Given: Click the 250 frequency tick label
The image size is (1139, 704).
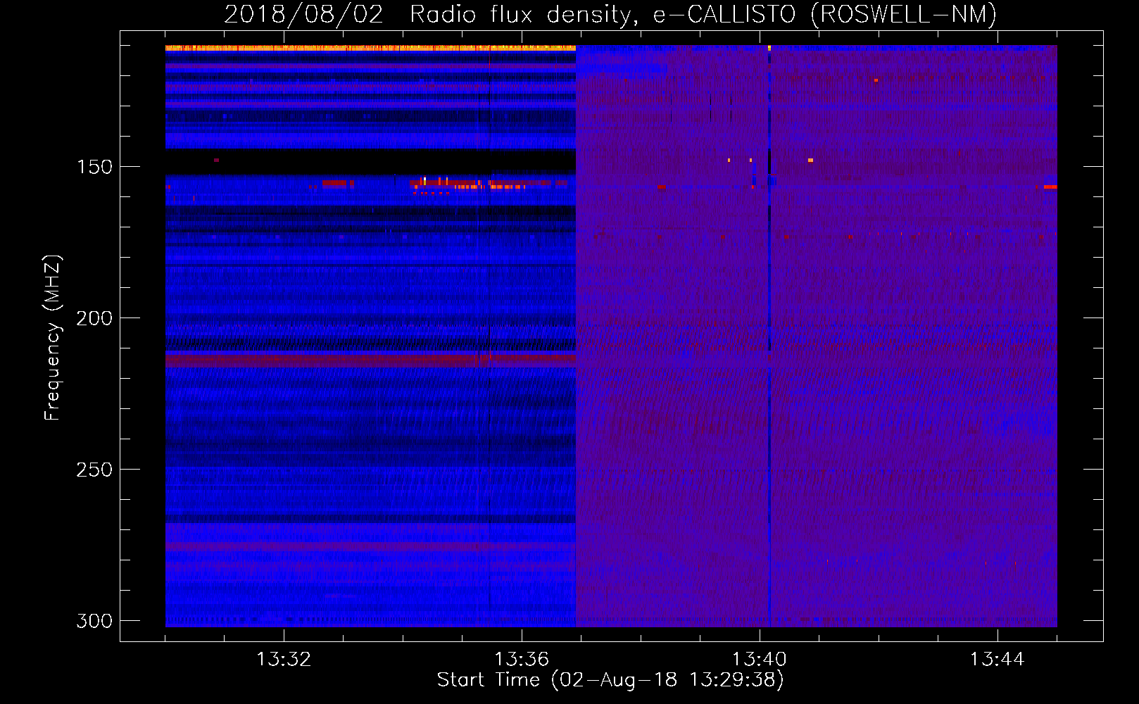Looking at the screenshot, I should pos(94,470).
